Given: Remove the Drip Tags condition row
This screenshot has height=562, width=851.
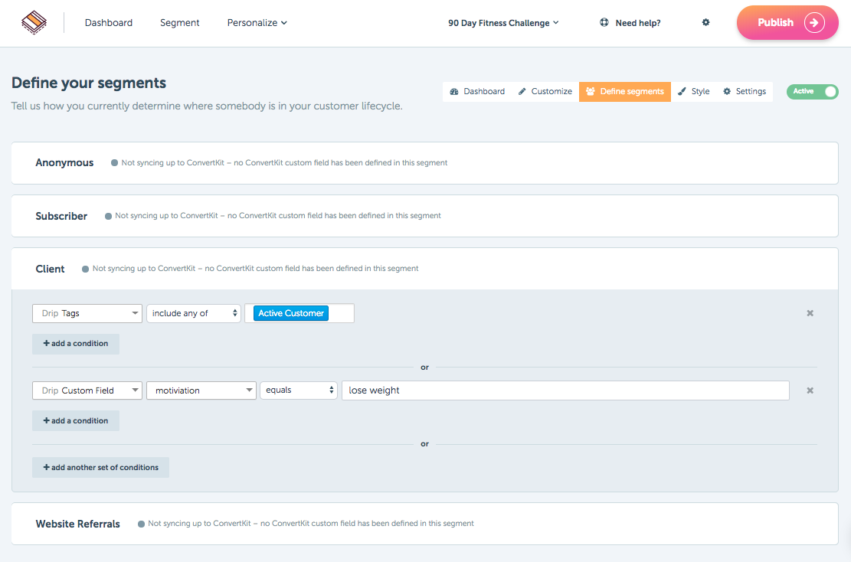Looking at the screenshot, I should point(810,313).
